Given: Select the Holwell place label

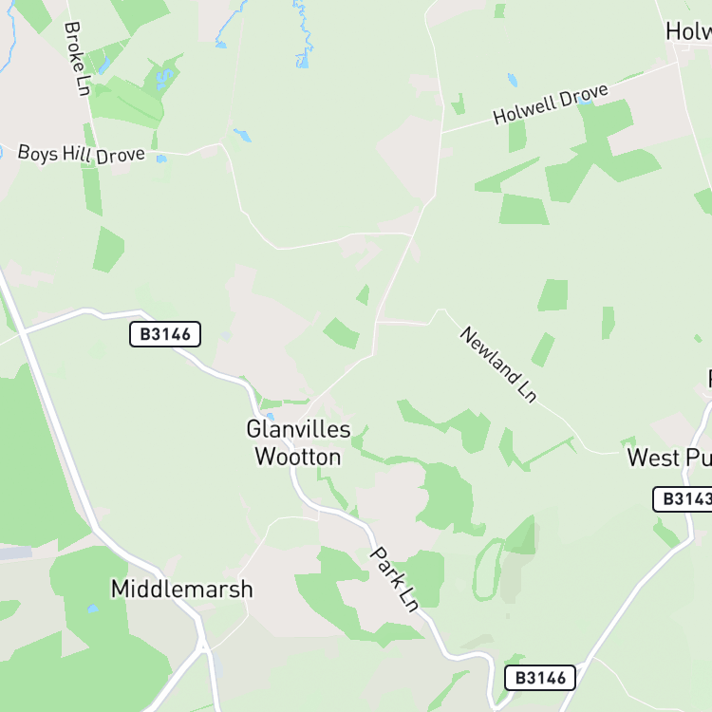Looking at the screenshot, I should 688,31.
